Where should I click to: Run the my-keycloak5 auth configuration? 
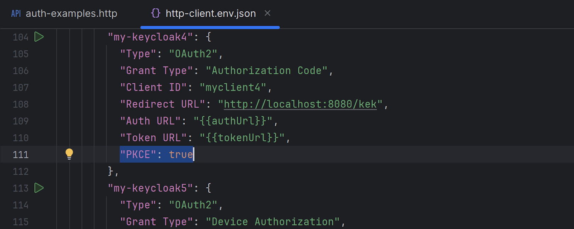pos(39,188)
